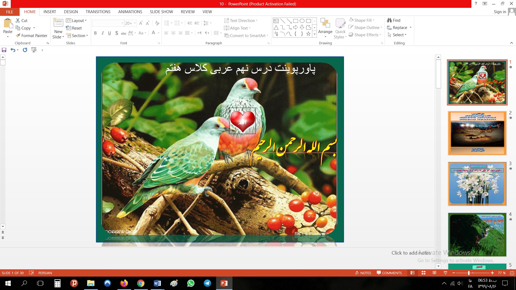Viewport: 516px width, 290px height.
Task: Click the Save icon in quick access toolbar
Action: 4,50
